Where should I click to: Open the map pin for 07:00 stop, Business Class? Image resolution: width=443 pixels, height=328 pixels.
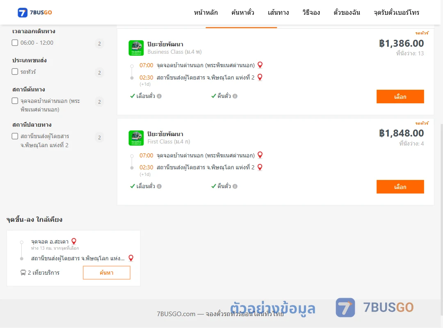260,65
